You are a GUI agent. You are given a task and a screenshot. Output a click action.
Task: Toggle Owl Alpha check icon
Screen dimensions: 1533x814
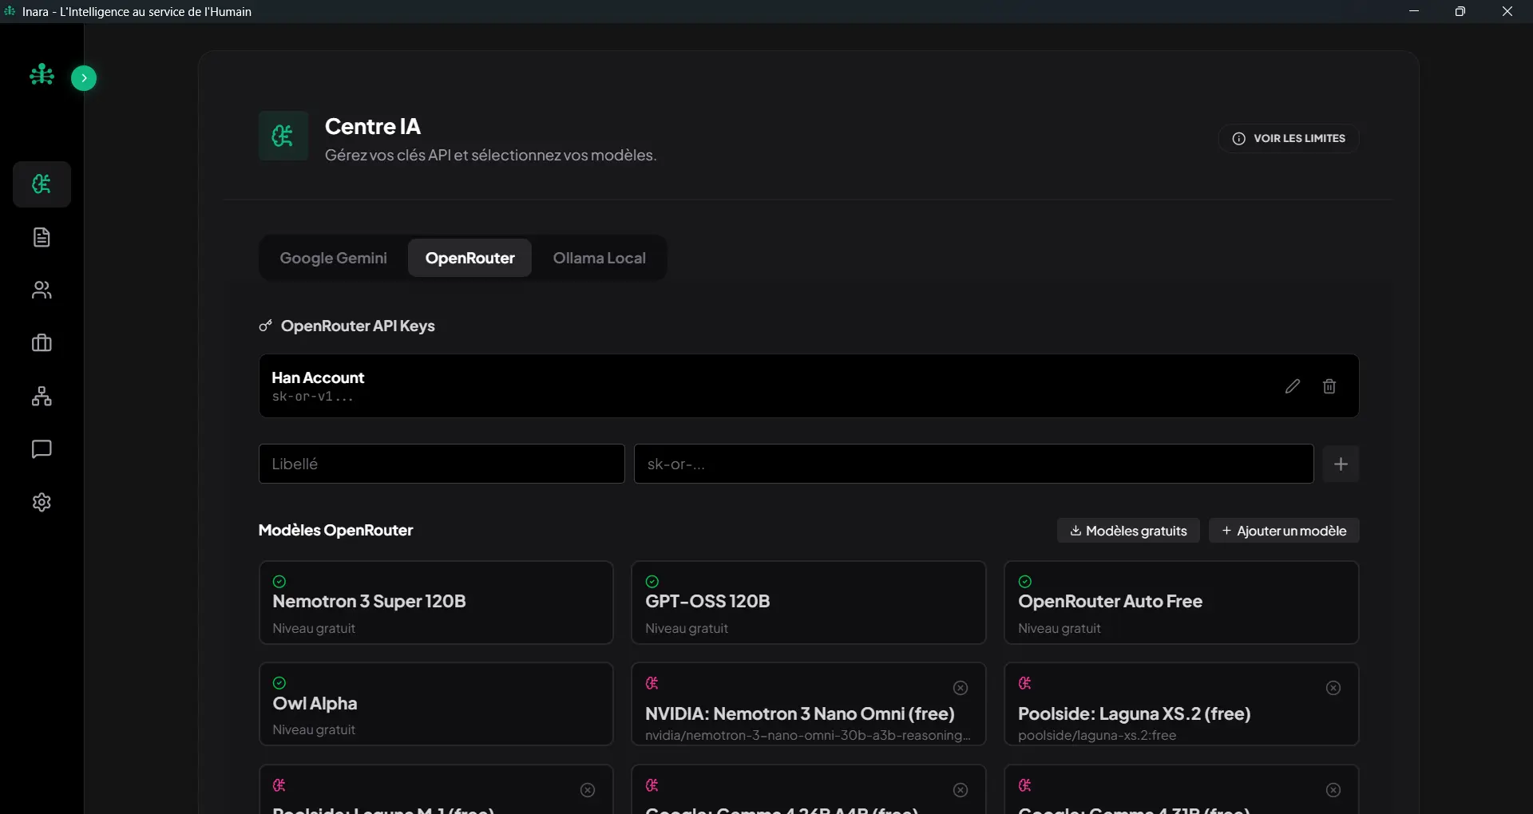279,683
